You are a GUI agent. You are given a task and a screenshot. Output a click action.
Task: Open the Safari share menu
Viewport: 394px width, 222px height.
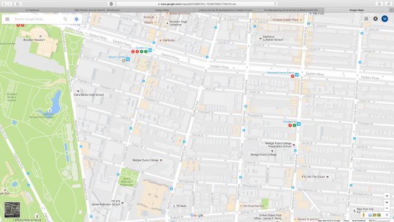[x=379, y=4]
